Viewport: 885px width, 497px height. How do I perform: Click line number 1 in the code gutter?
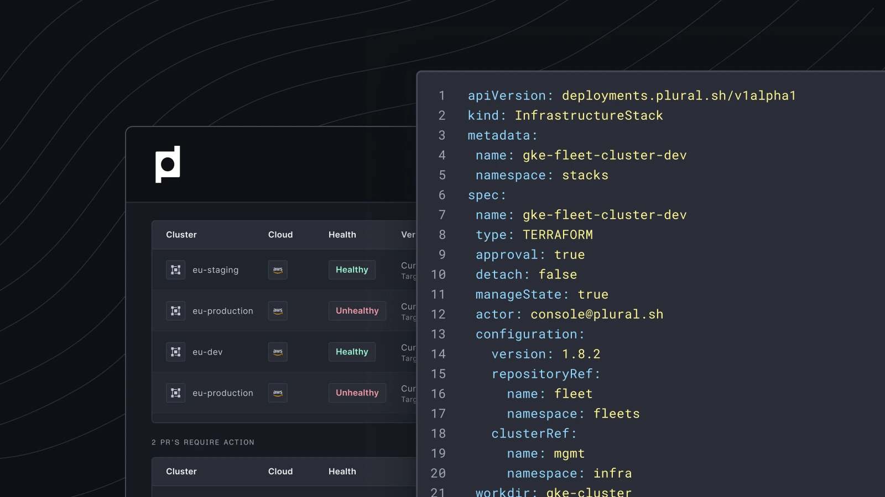442,96
